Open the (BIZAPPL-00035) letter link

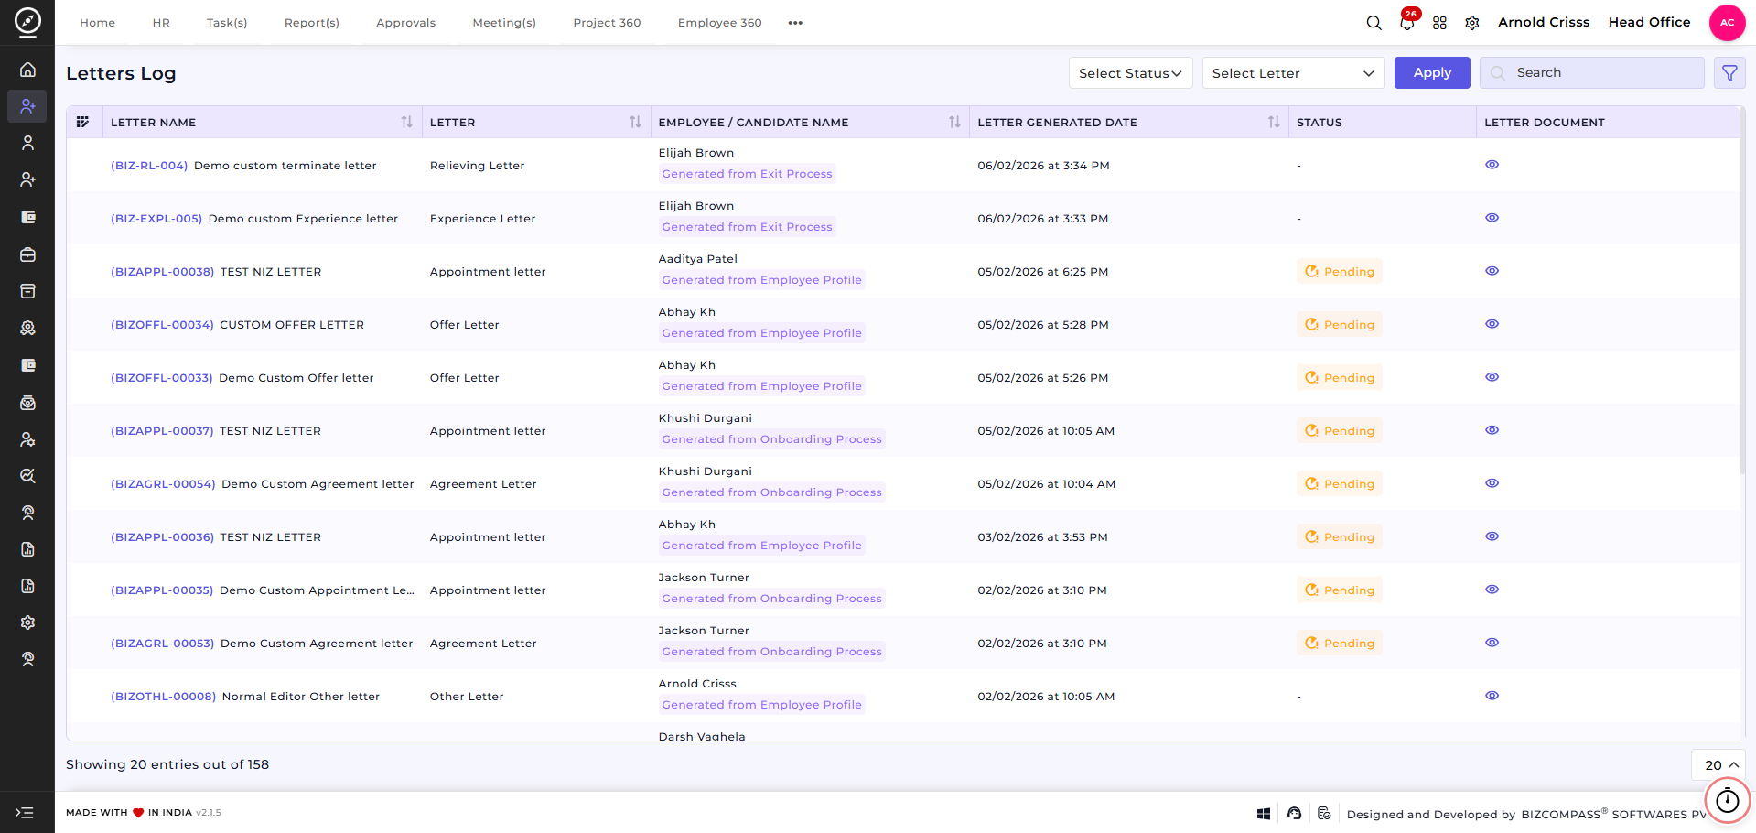(162, 590)
